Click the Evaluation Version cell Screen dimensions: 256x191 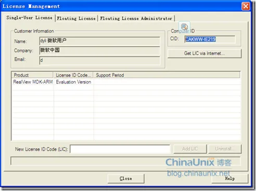click(73, 82)
